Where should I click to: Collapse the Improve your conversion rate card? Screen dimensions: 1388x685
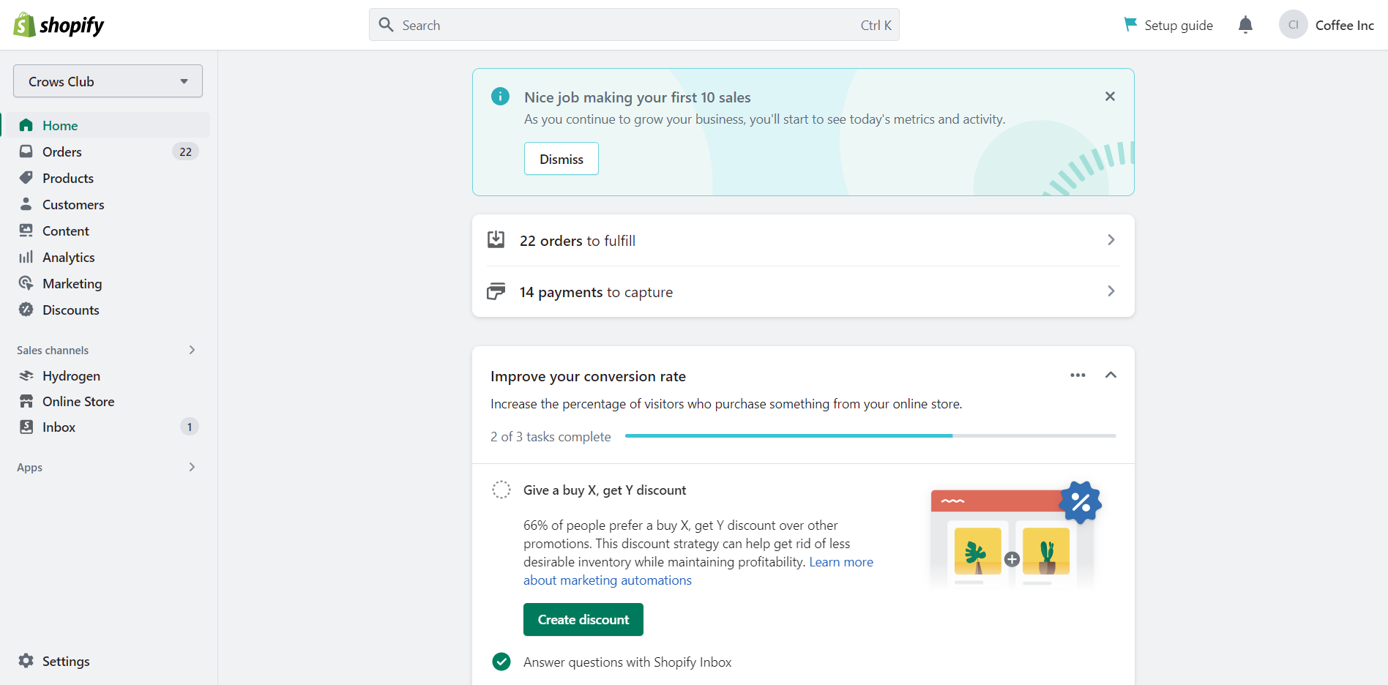pyautogui.click(x=1111, y=375)
